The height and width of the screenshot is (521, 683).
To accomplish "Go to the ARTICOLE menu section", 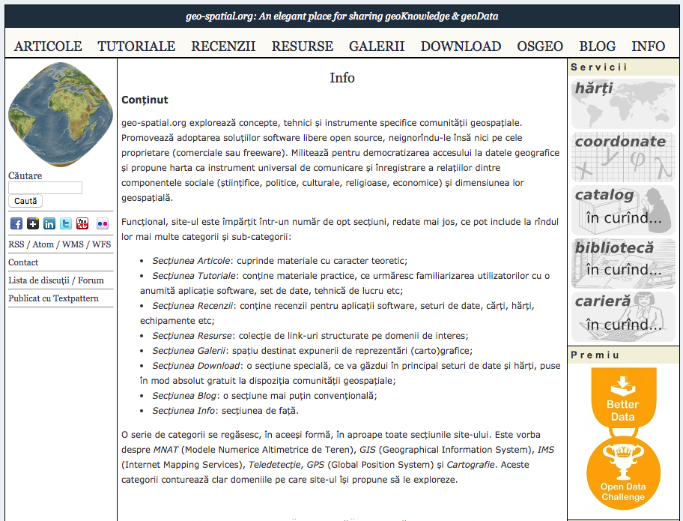I will click(x=48, y=46).
